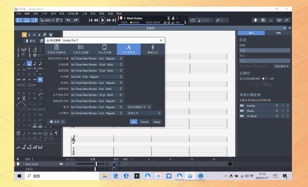
Task: Select voice 3 in voice selector
Action: pyautogui.click(x=34, y=35)
